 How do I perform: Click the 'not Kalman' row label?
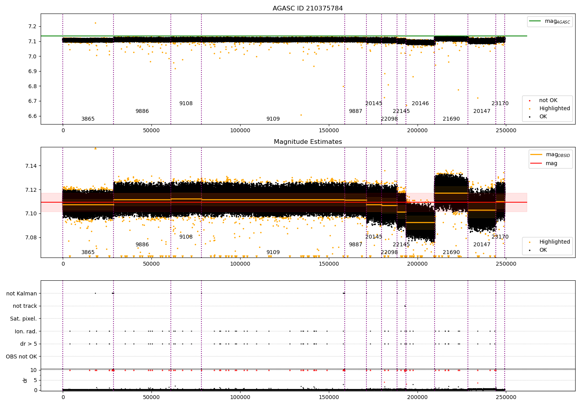tap(22, 293)
